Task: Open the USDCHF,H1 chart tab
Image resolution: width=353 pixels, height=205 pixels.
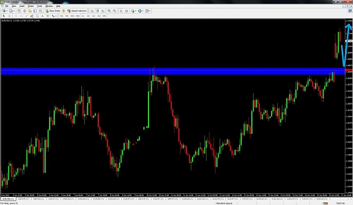Action: 23,199
